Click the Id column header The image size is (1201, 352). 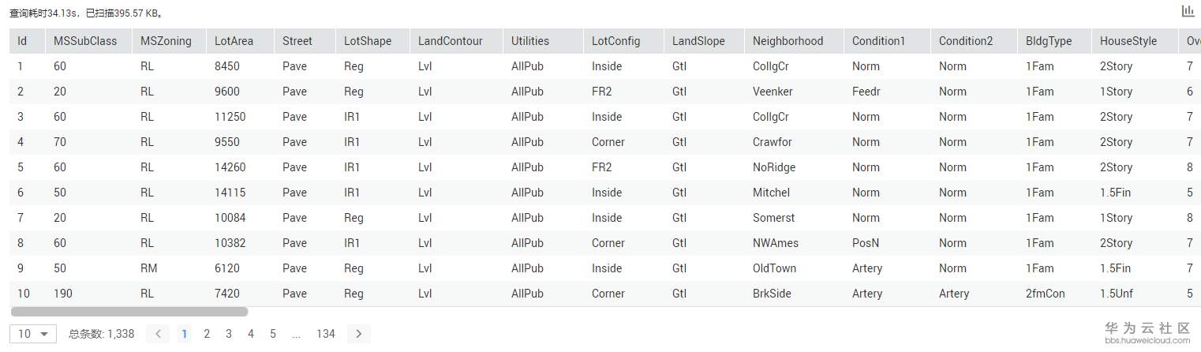[x=22, y=41]
